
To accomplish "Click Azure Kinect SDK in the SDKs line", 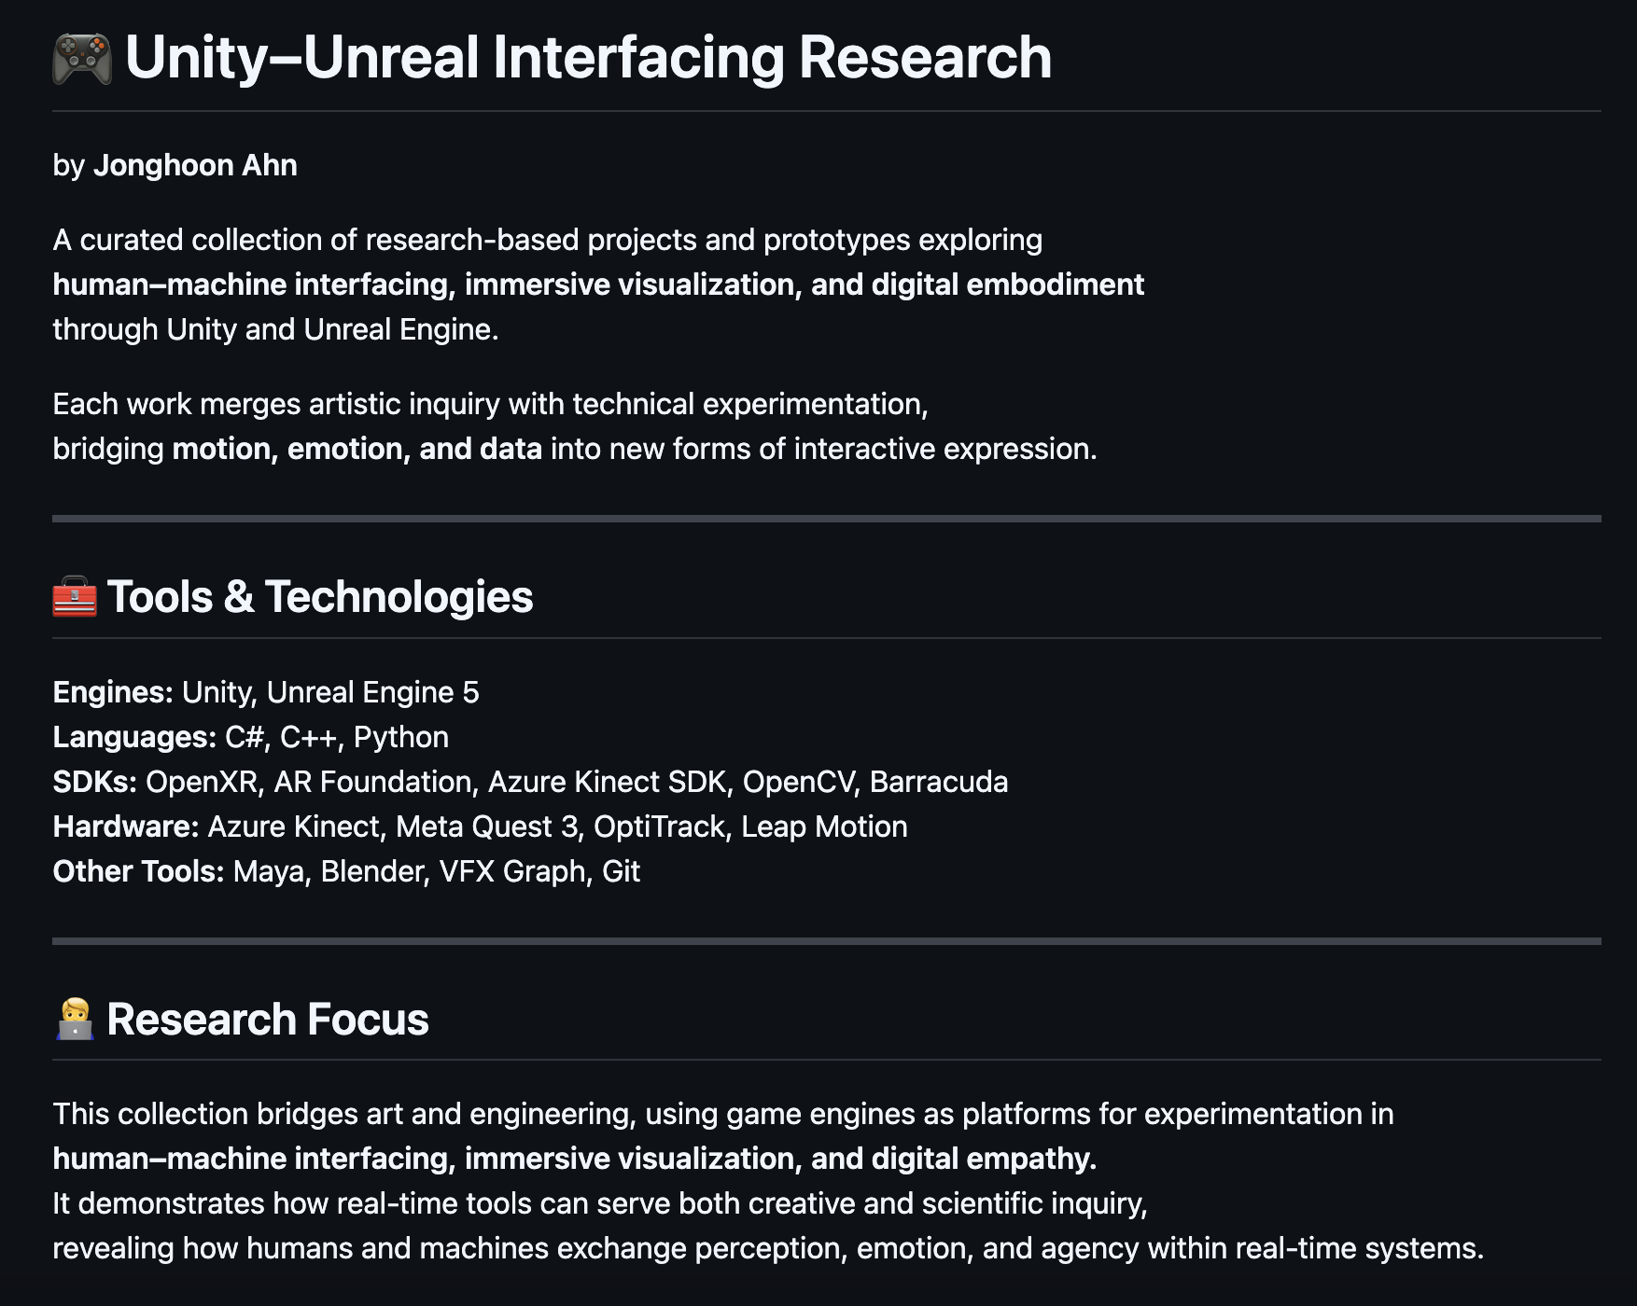I will point(608,782).
